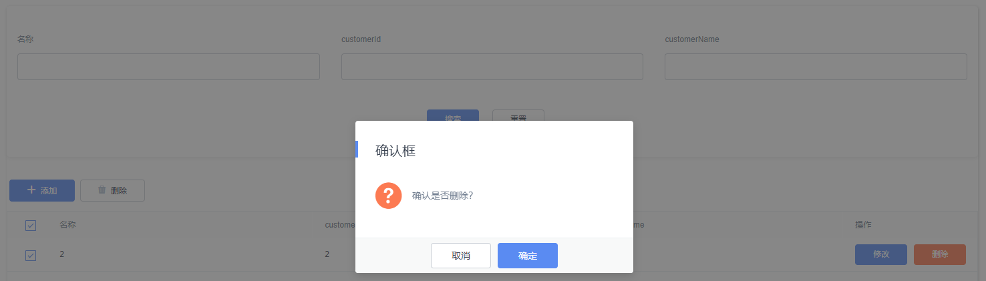Click the 添加 add button
The width and height of the screenshot is (986, 281).
42,190
